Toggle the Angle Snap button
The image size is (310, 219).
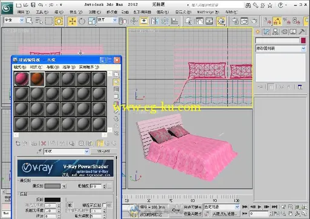(x=277, y=21)
